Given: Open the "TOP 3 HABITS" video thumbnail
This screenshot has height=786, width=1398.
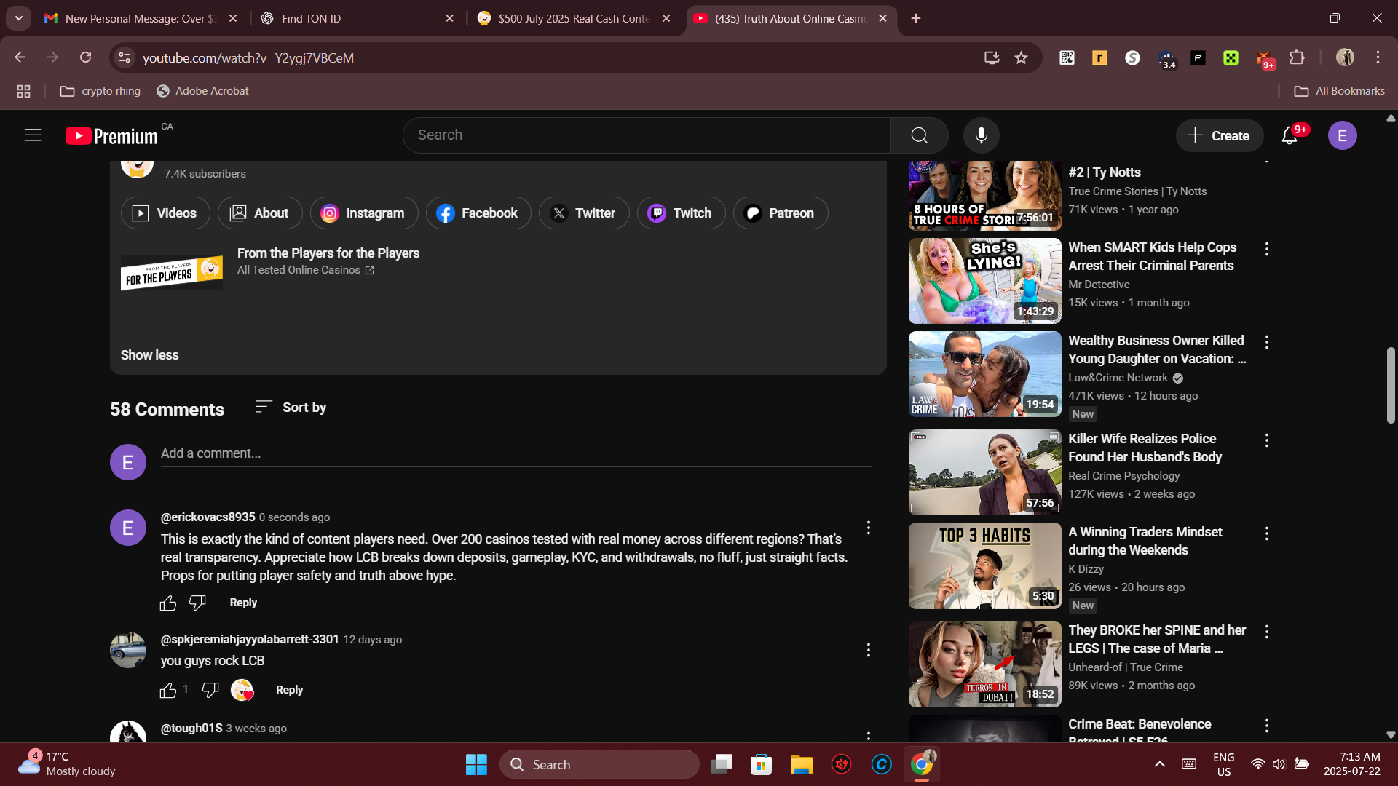Looking at the screenshot, I should coord(984,566).
